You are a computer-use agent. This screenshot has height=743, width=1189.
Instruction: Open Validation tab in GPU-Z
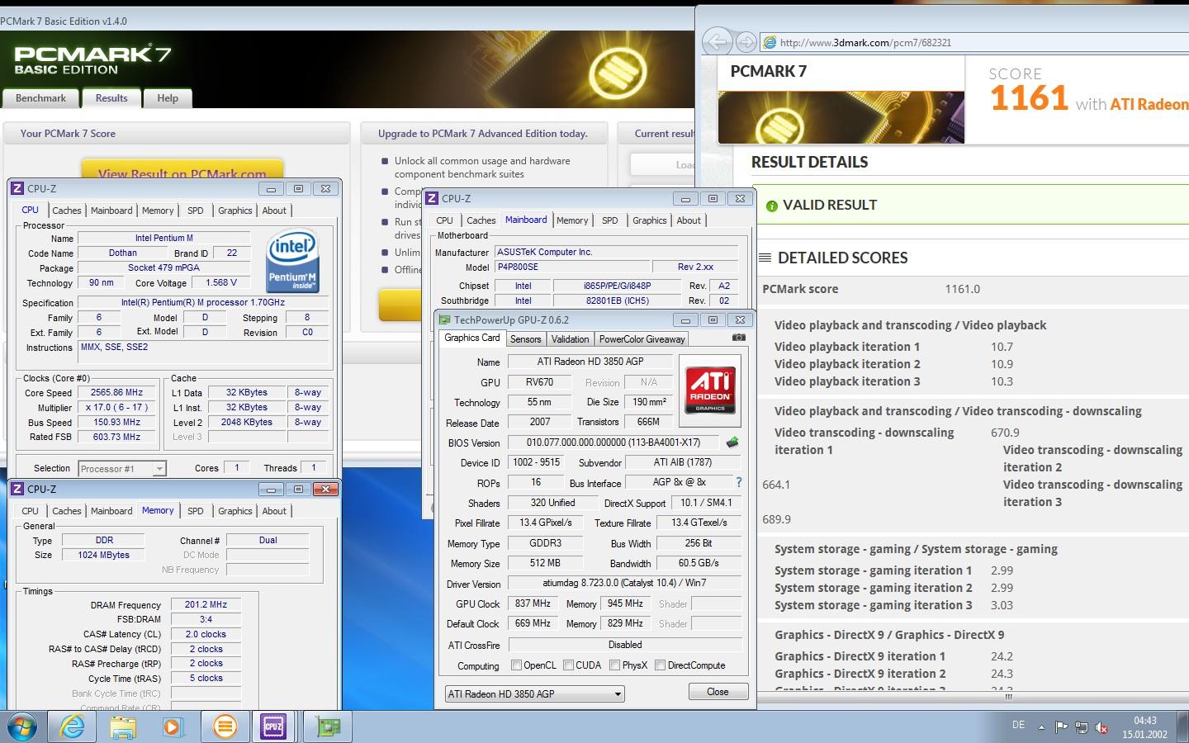click(570, 339)
